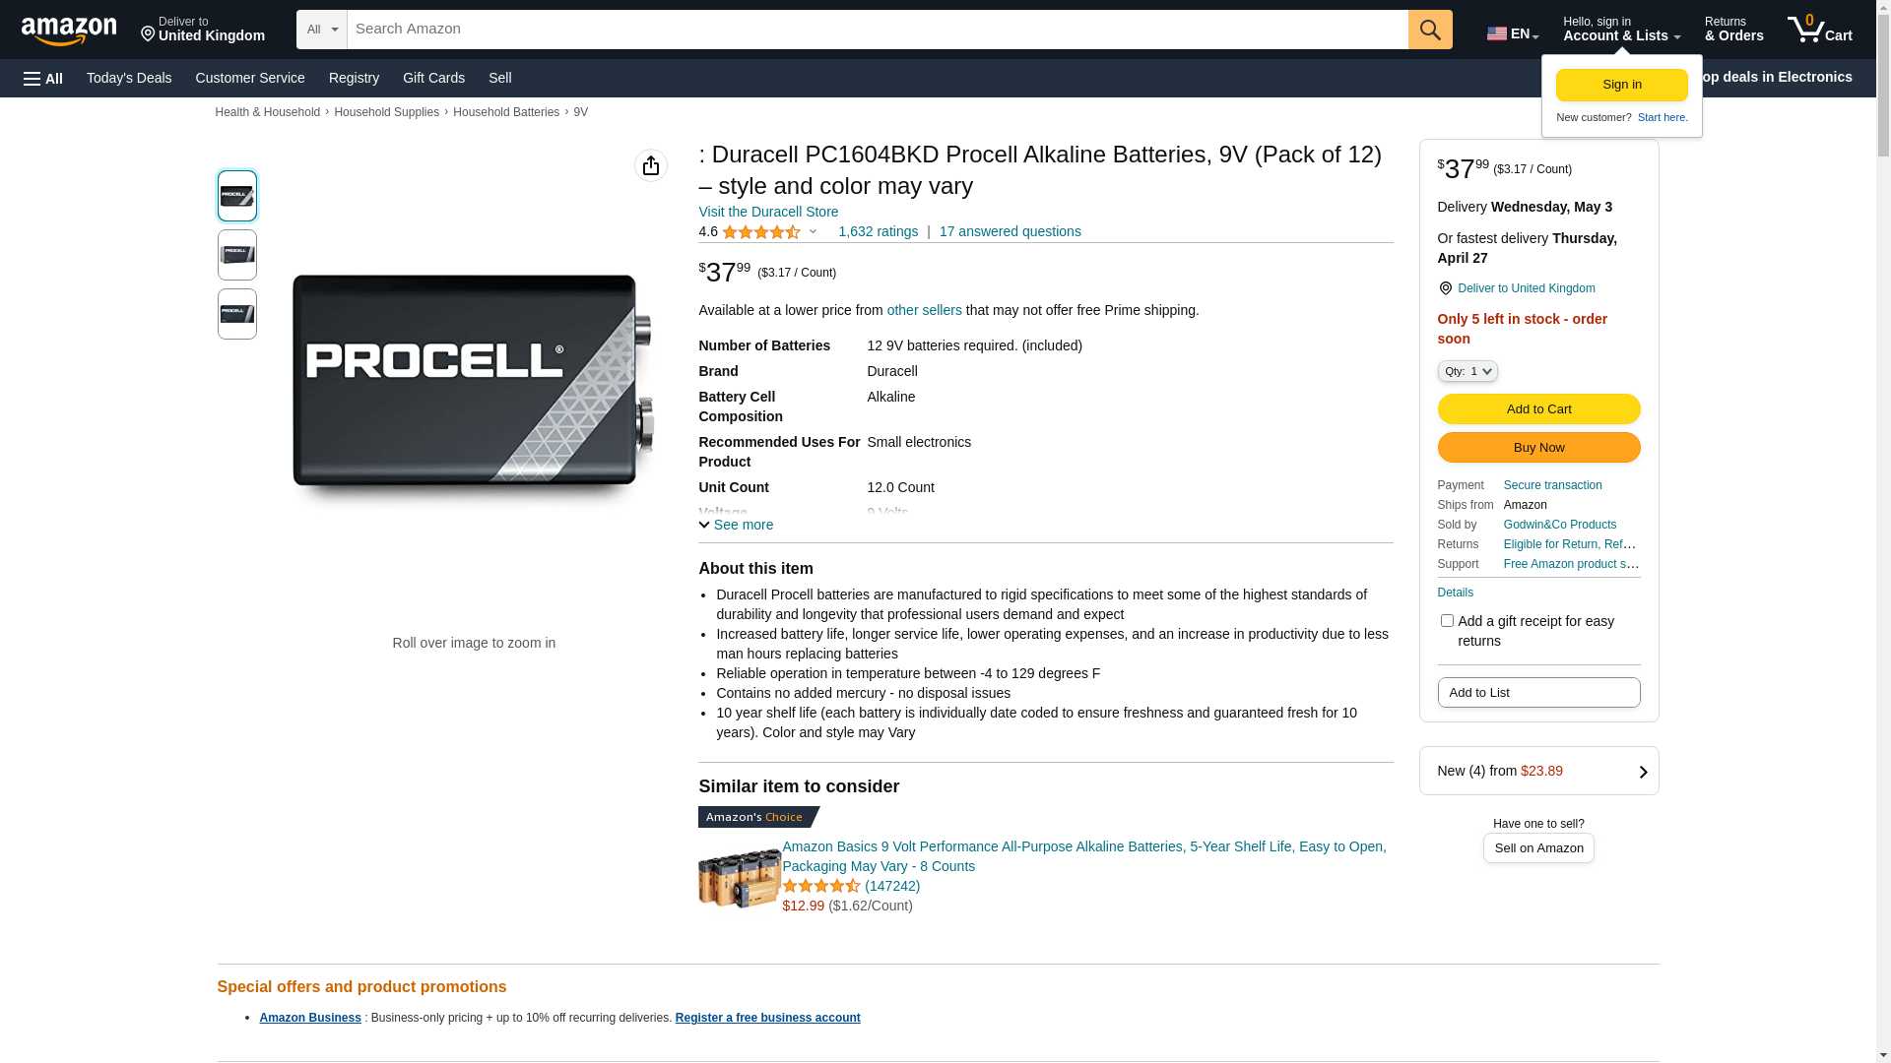1891x1063 pixels.
Task: Click the star rating icons
Action: click(761, 232)
